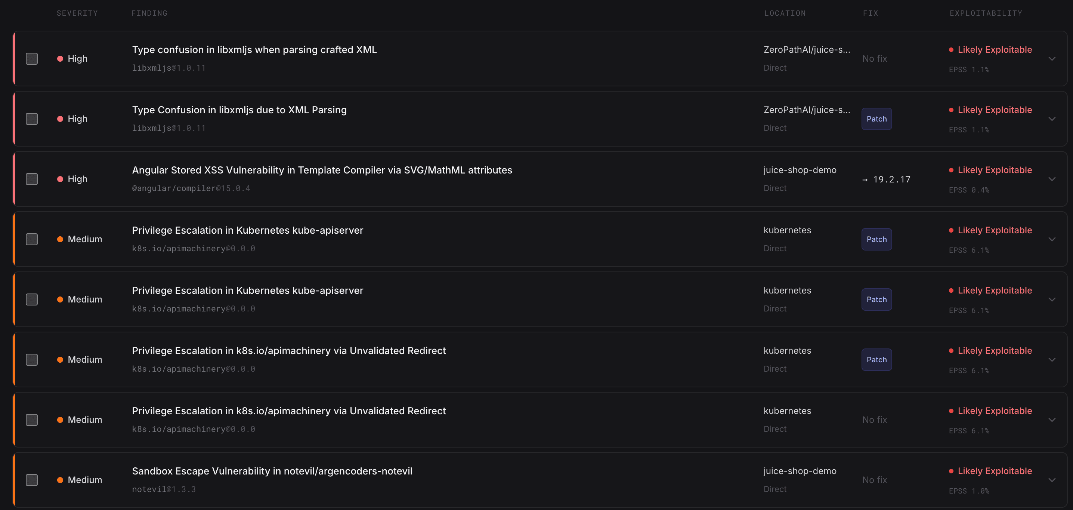Open the 'Privilege Escalation in k8s.io/apimachinery via Unvalidated Redirect' Patch row title

[x=289, y=351]
